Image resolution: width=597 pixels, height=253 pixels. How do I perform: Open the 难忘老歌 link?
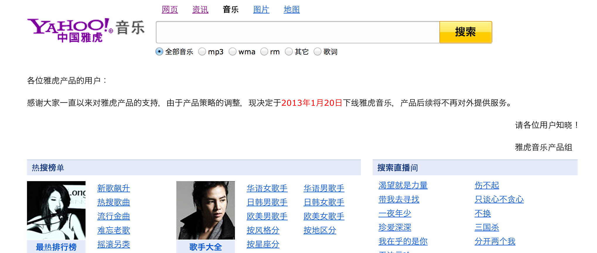pyautogui.click(x=114, y=230)
